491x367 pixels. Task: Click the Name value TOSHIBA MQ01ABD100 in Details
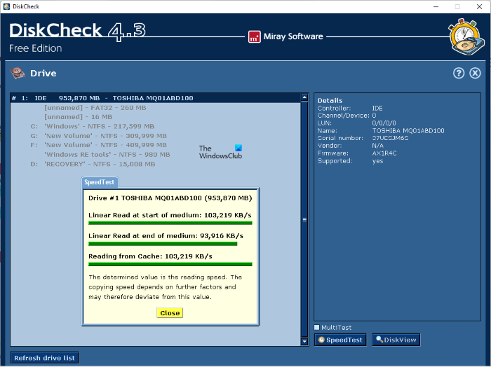coord(408,131)
